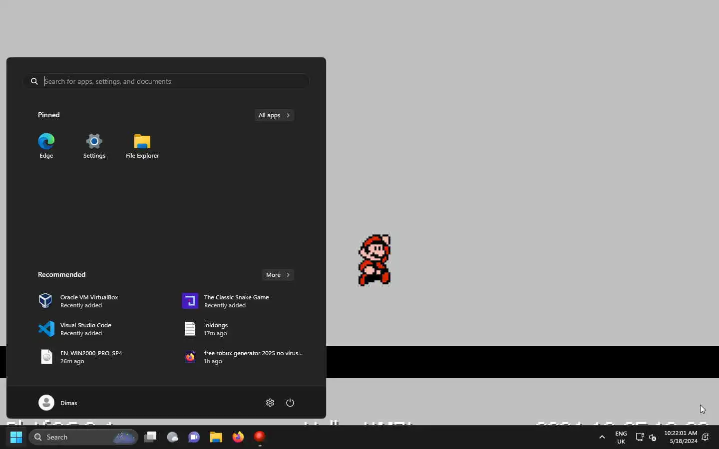
Task: Switch ENG UK input language
Action: coord(621,437)
